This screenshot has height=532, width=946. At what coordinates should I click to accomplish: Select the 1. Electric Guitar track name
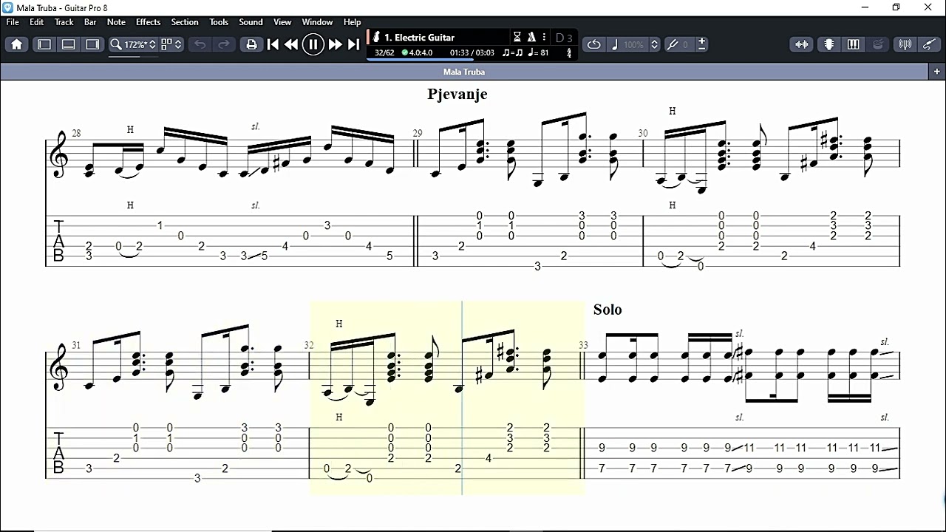[419, 37]
